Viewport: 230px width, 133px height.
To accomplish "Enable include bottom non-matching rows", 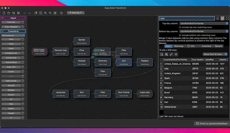I will tap(180, 35).
